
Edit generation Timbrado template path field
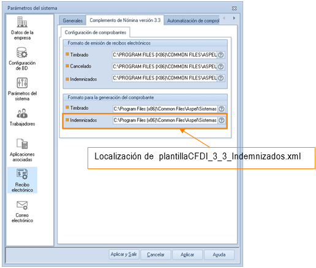(165, 109)
